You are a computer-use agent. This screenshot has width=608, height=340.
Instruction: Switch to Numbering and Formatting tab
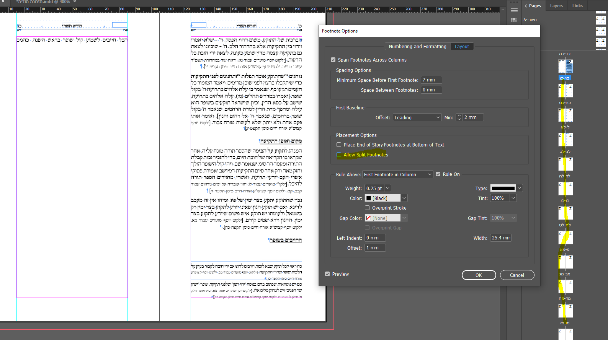coord(417,47)
